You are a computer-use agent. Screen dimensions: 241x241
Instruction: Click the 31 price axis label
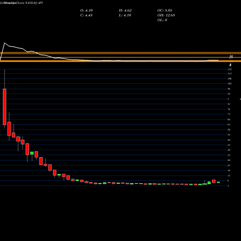coord(229,155)
